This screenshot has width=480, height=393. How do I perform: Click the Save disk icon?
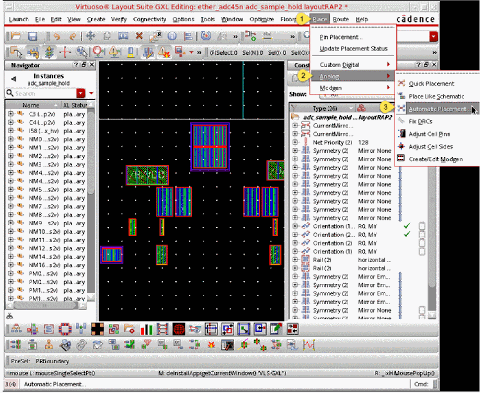point(32,36)
